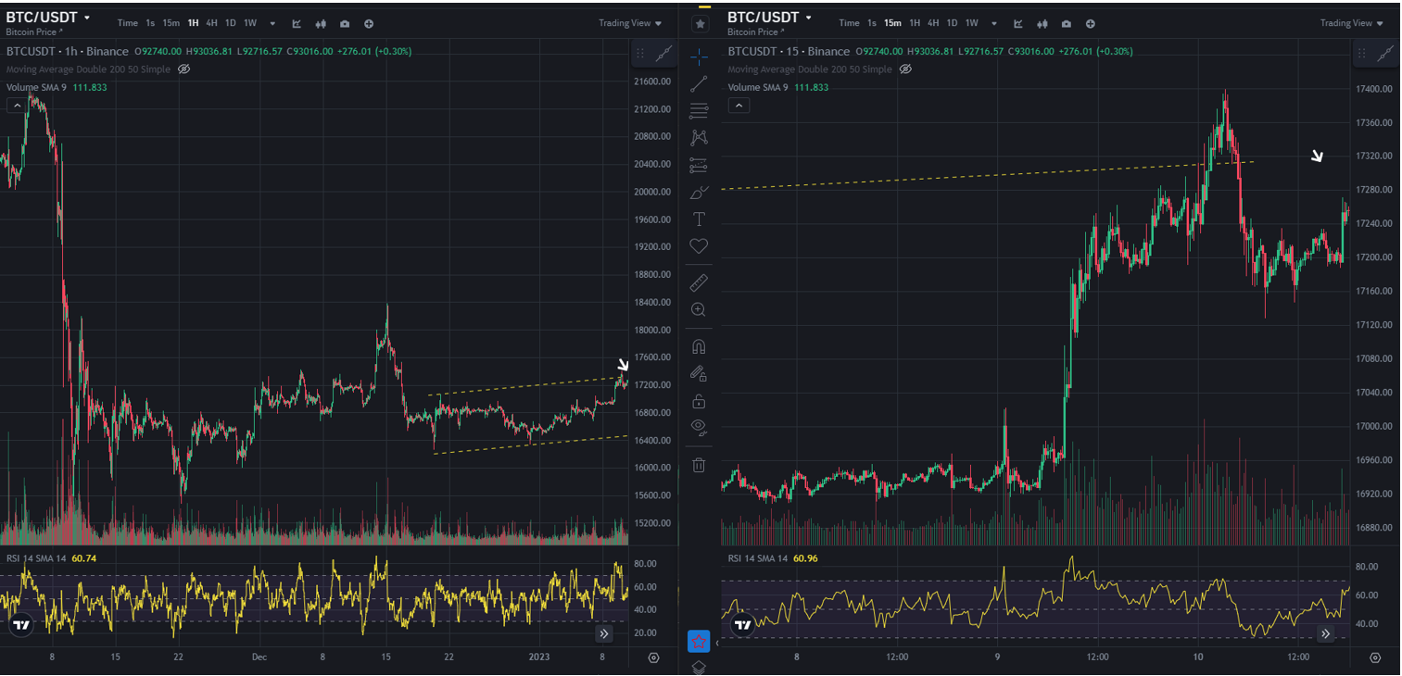Image resolution: width=1402 pixels, height=676 pixels.
Task: Toggle stay in drawing mode
Action: (x=699, y=373)
